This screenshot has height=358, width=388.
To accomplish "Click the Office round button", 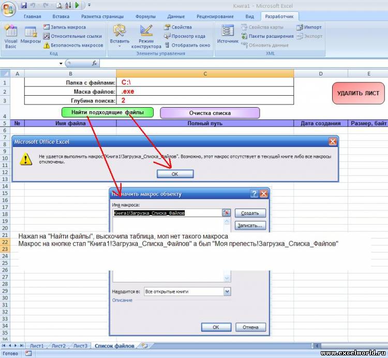I will 8,9.
